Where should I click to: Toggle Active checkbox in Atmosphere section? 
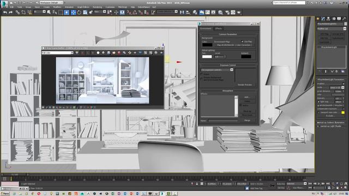pos(240,105)
